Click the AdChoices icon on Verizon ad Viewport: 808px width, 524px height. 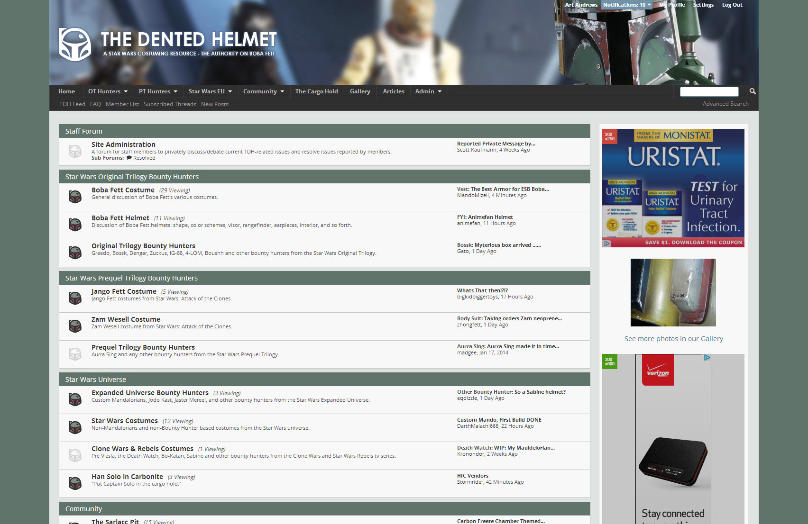707,358
